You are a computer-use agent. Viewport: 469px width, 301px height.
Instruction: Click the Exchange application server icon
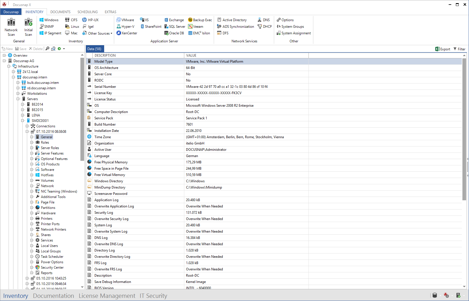click(x=174, y=20)
